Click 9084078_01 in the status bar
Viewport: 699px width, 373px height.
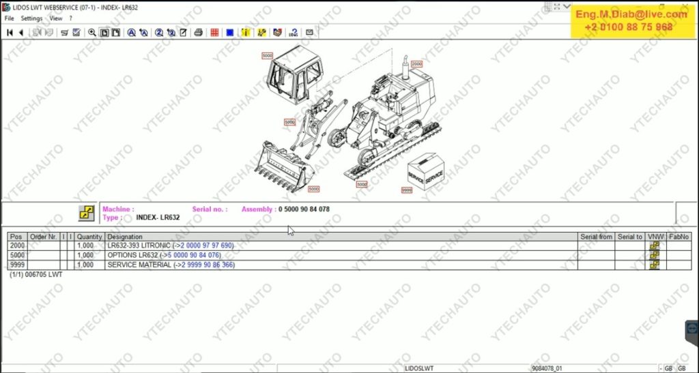[547, 368]
